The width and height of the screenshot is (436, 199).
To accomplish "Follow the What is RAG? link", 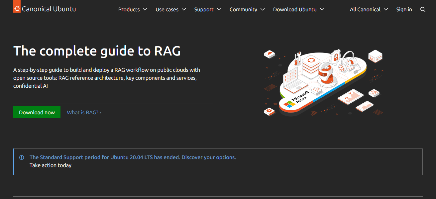I will [x=84, y=112].
